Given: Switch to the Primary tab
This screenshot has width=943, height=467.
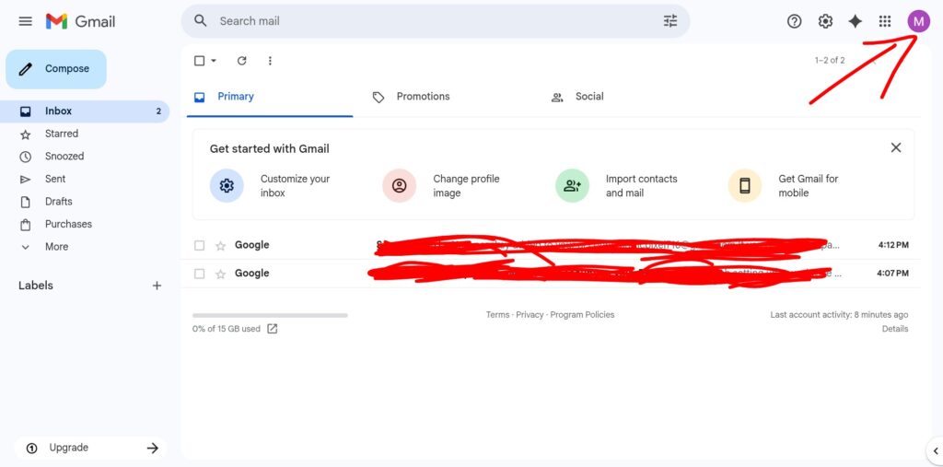Looking at the screenshot, I should 270,97.
